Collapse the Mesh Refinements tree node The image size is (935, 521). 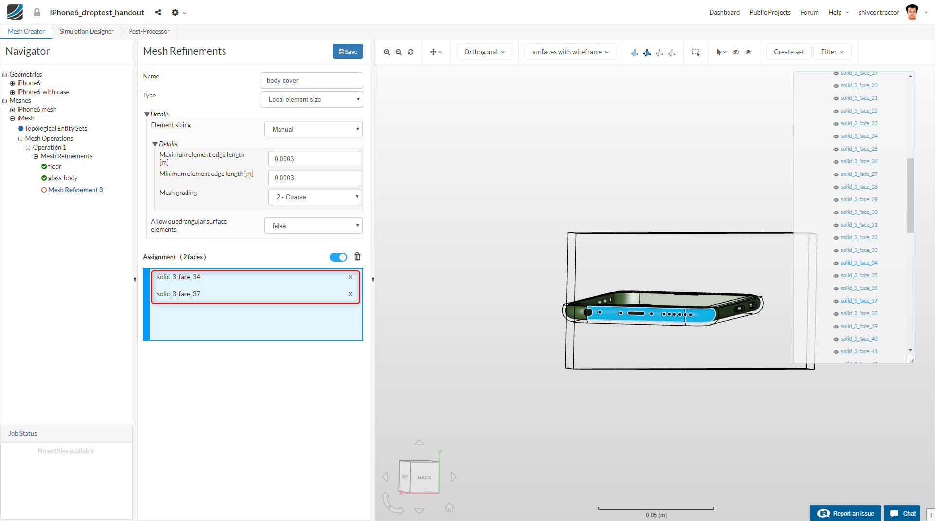[36, 156]
